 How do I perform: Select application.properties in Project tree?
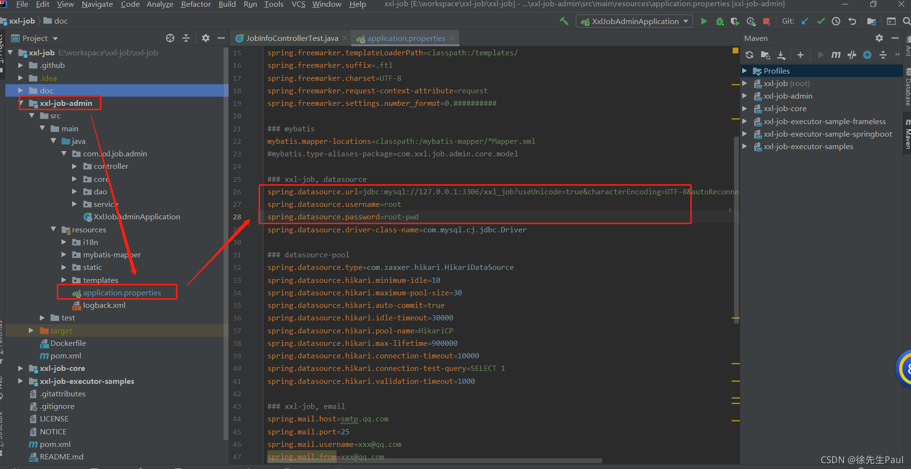[x=122, y=292]
